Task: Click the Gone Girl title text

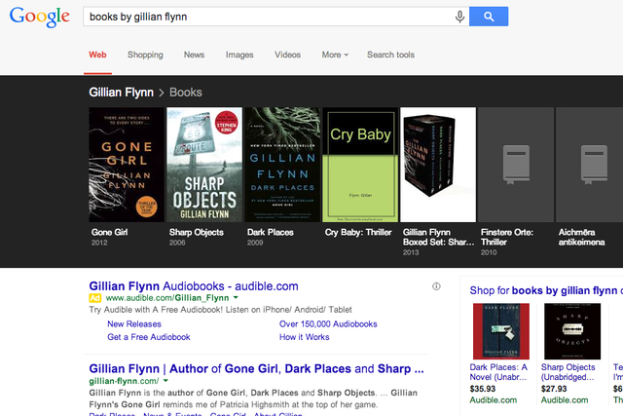Action: pos(110,232)
